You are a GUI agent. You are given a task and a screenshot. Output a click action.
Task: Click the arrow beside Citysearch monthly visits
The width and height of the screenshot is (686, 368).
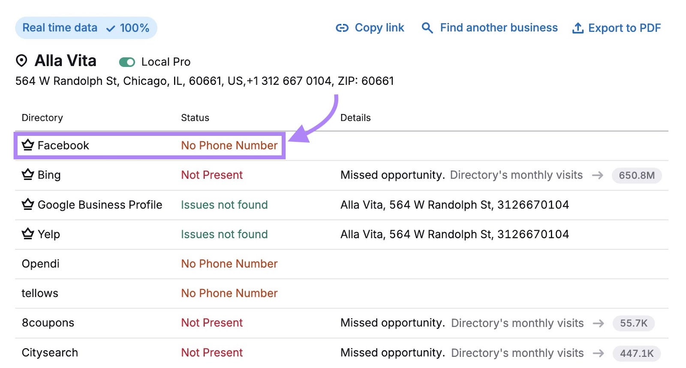[x=598, y=353]
